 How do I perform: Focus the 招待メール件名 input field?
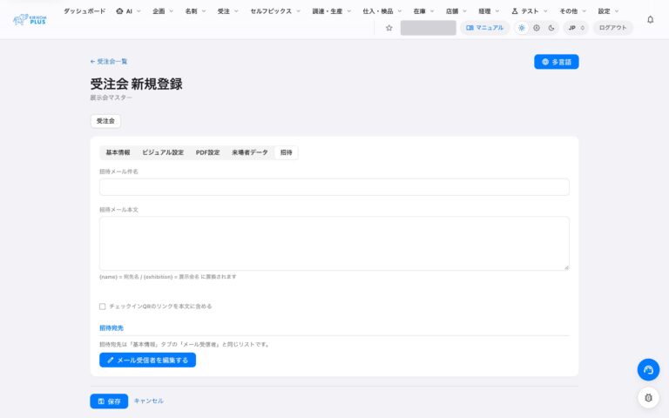(x=334, y=187)
